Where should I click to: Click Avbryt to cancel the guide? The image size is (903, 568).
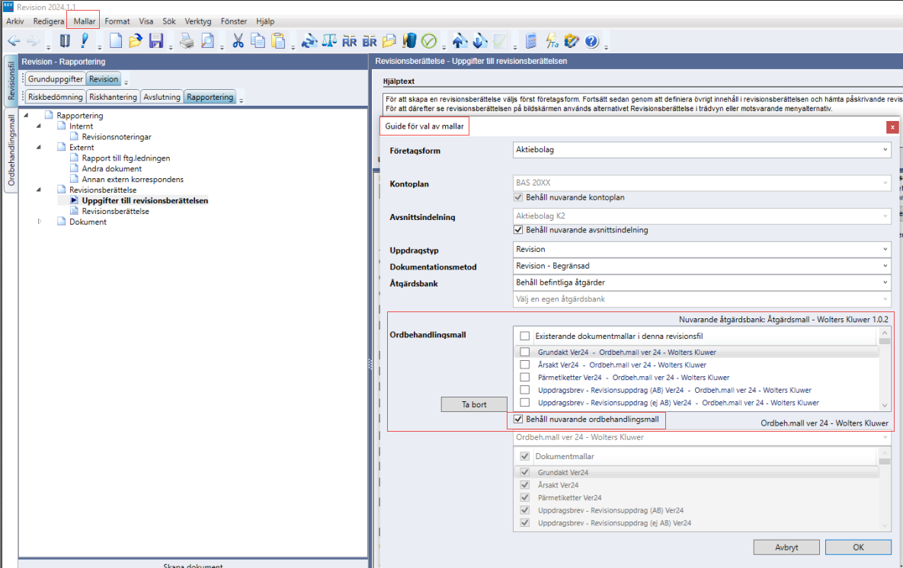[x=786, y=547]
